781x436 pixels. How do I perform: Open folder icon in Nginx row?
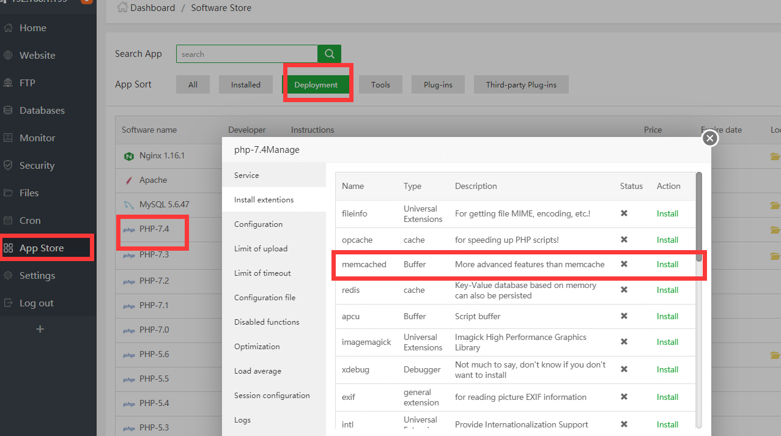[775, 157]
